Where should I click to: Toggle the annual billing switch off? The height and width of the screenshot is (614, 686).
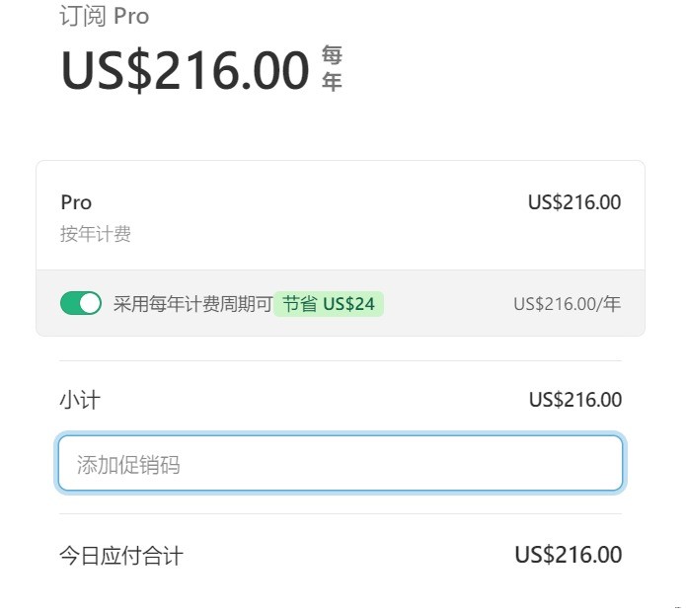click(x=81, y=303)
